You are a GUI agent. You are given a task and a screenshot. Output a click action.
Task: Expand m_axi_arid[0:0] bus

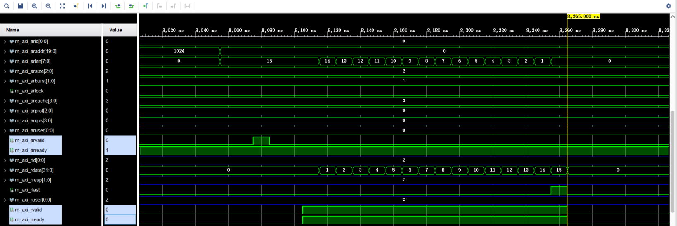(5, 42)
